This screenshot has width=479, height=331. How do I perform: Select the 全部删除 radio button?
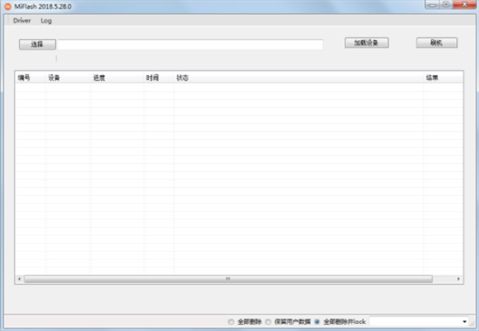[x=231, y=321]
